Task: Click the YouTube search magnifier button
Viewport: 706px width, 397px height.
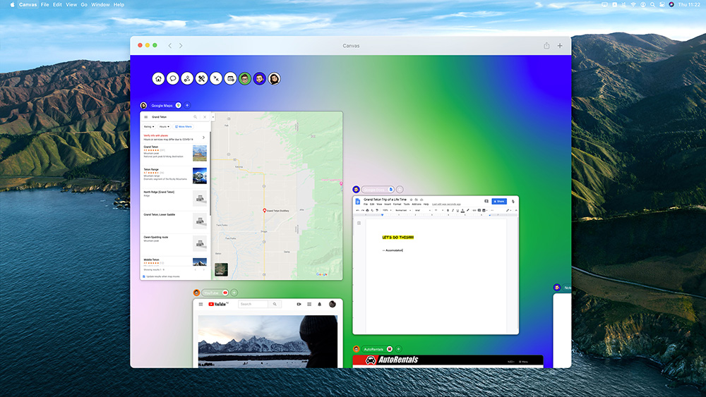Action: pyautogui.click(x=275, y=305)
